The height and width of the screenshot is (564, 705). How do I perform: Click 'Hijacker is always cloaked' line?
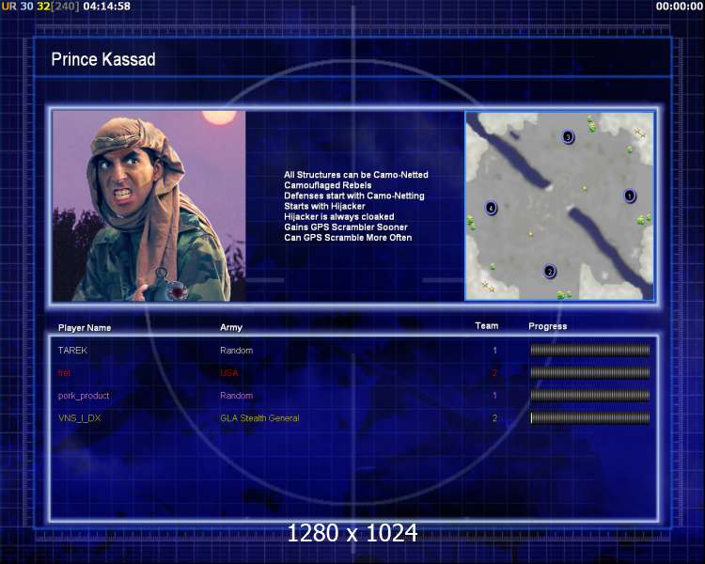[x=339, y=217]
